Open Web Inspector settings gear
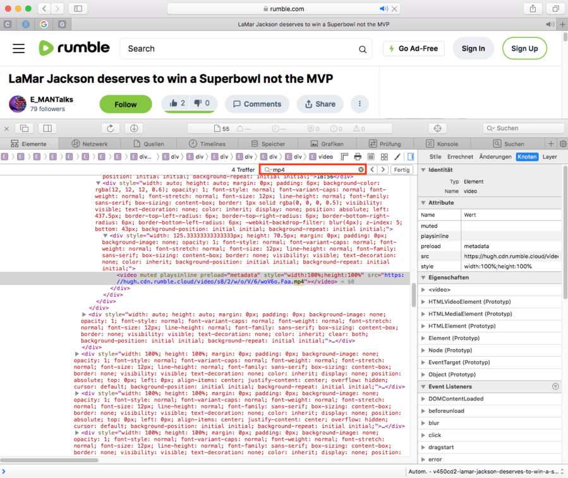The image size is (568, 478). (563, 144)
